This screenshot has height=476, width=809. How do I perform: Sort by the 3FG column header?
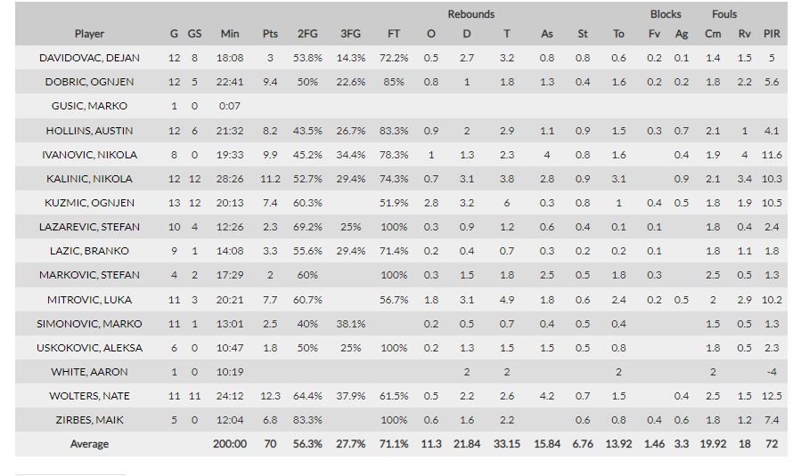[351, 34]
